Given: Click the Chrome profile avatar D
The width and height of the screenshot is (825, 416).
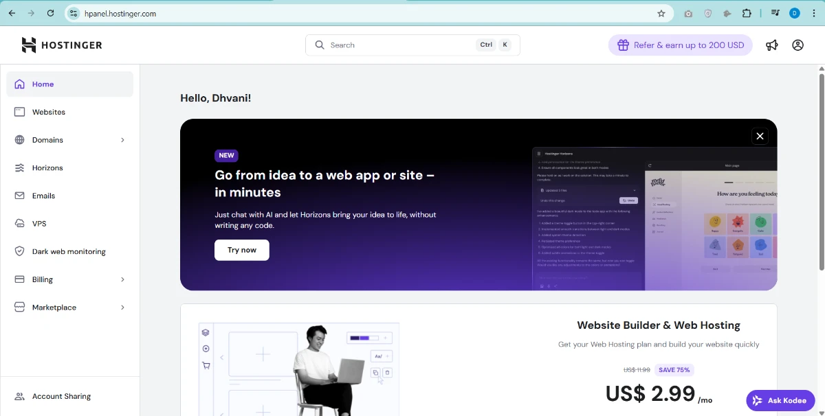Looking at the screenshot, I should coord(795,13).
